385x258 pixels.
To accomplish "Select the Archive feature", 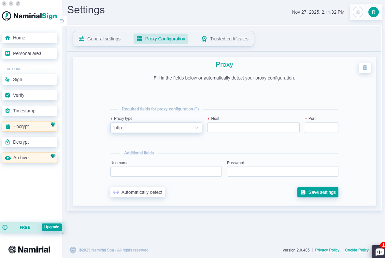I will click(29, 158).
